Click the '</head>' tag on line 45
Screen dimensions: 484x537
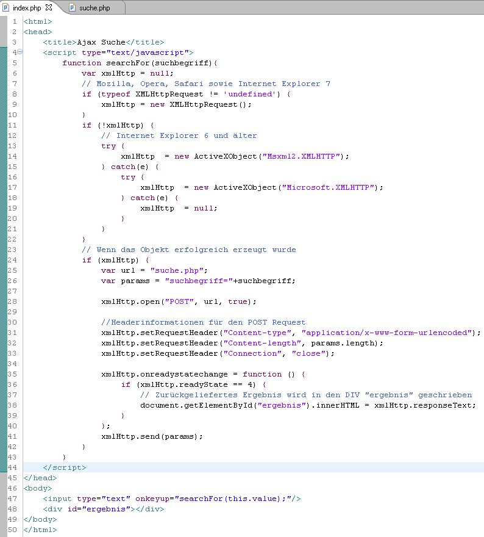[40, 478]
